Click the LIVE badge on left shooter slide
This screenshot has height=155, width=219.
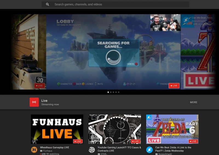39,86
